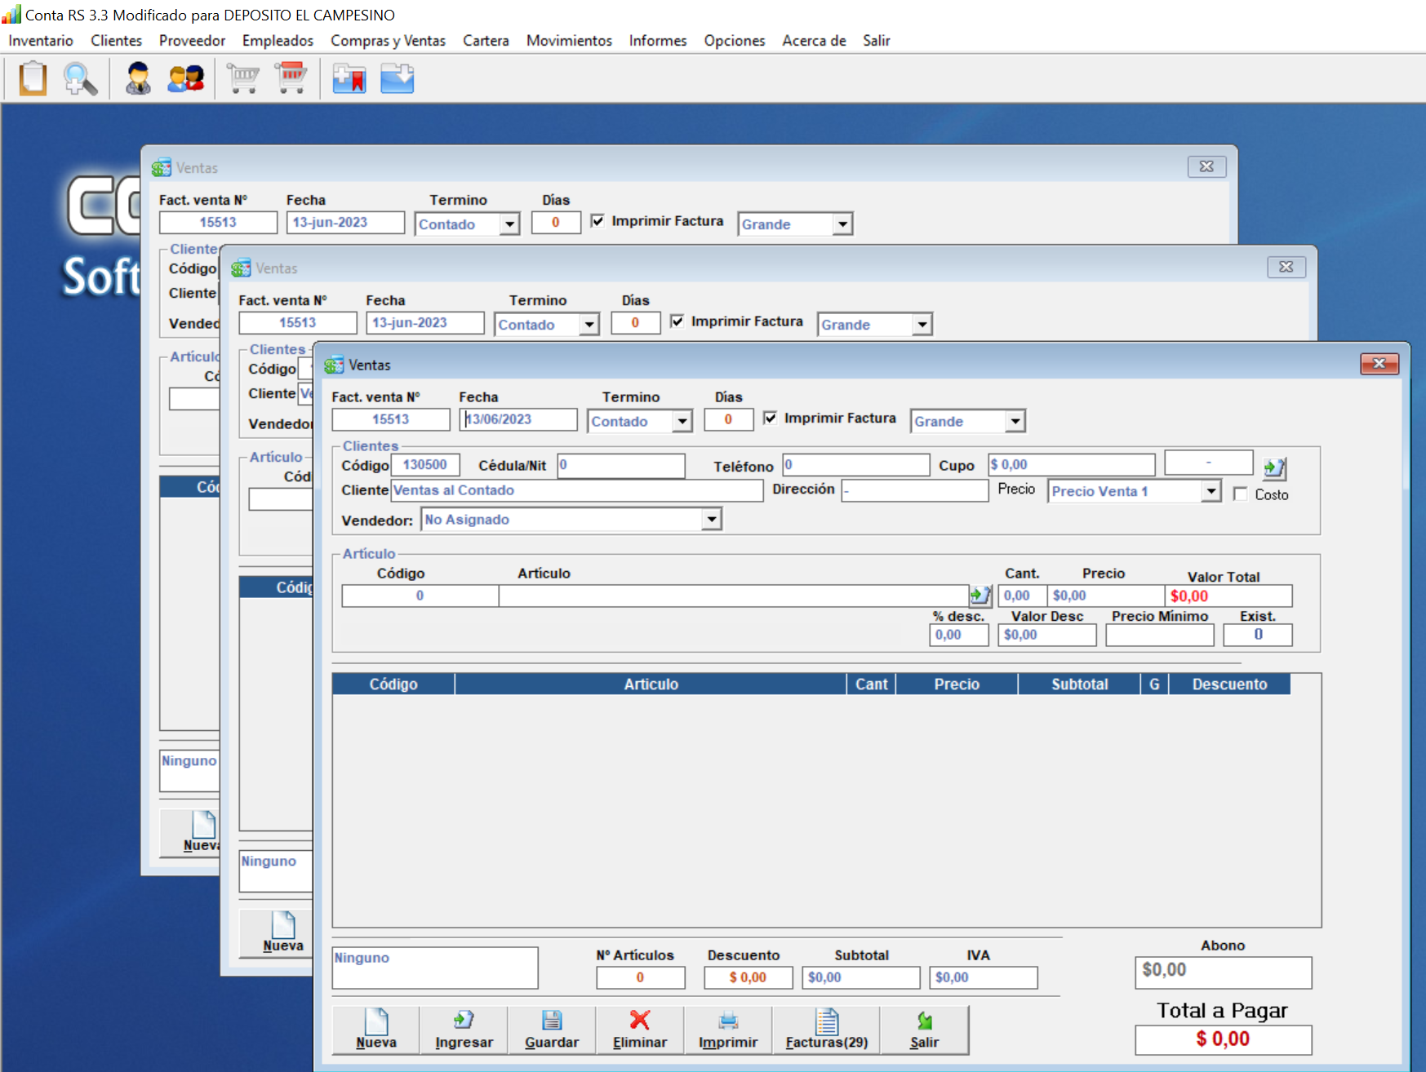Click the clipboard inventory icon in toolbar
Image resolution: width=1426 pixels, height=1072 pixels.
tap(33, 79)
